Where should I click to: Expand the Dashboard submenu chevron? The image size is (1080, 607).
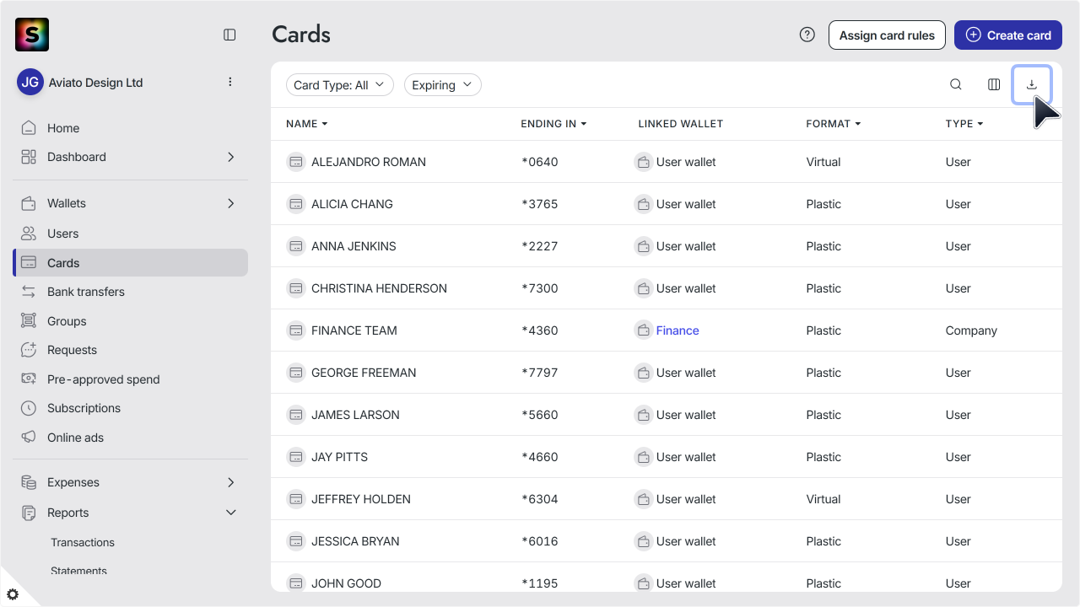(x=231, y=157)
